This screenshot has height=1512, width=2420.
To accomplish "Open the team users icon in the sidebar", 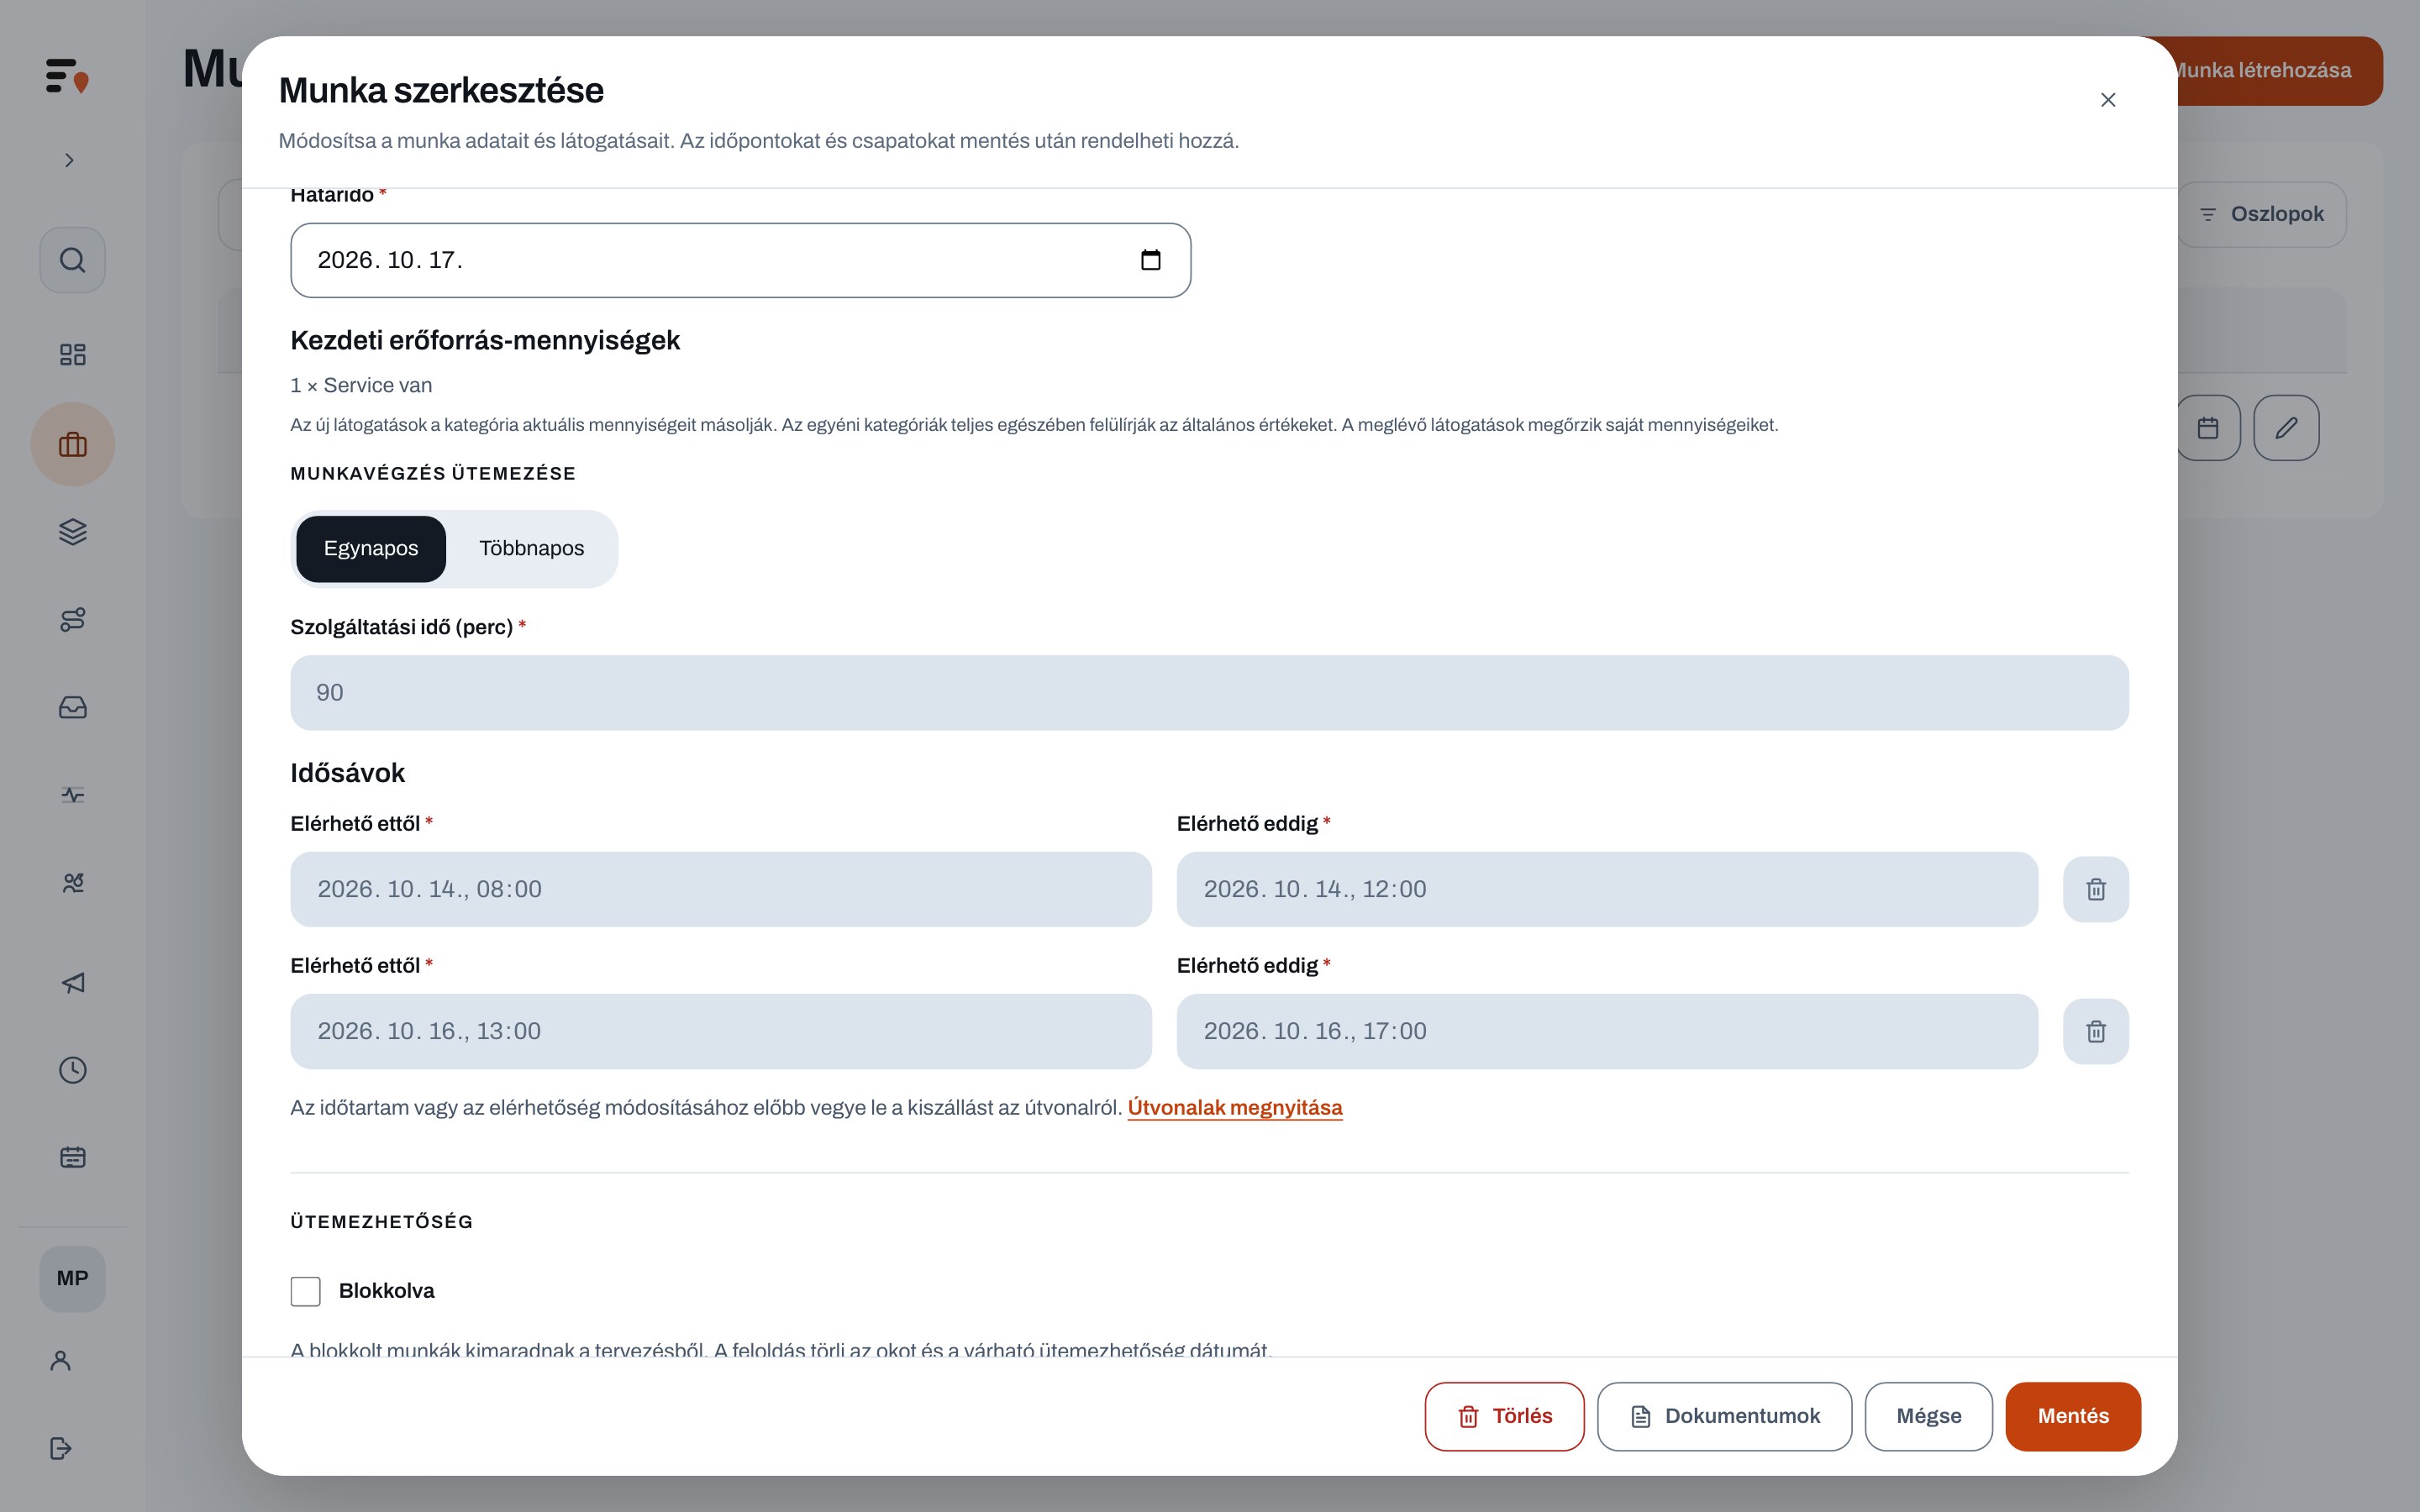I will [72, 883].
